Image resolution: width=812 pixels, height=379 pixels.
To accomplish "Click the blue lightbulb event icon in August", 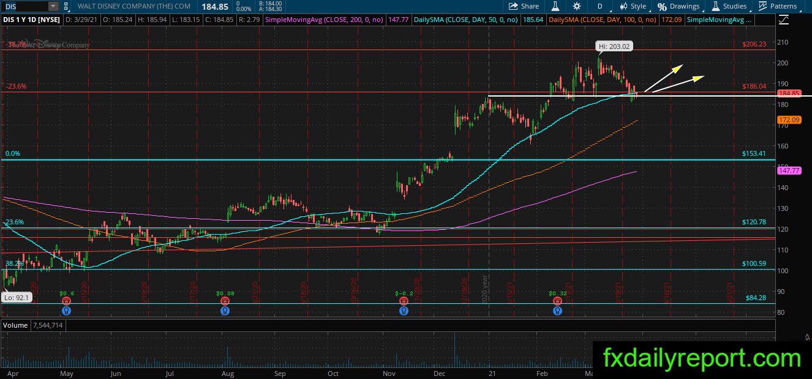I will tap(225, 311).
